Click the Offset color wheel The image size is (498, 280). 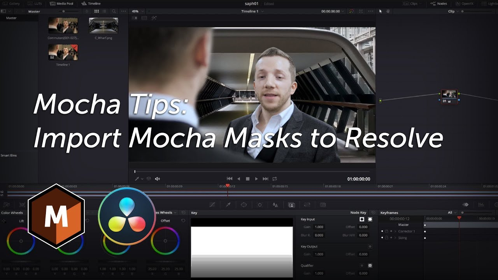(165, 241)
